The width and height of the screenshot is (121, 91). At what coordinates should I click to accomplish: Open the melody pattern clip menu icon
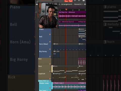79,37
